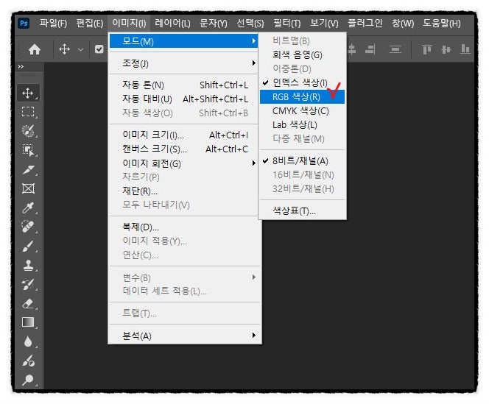Viewport: 489px width, 404px height.
Task: Select the Spot Healing Brush tool
Action: [x=28, y=227]
